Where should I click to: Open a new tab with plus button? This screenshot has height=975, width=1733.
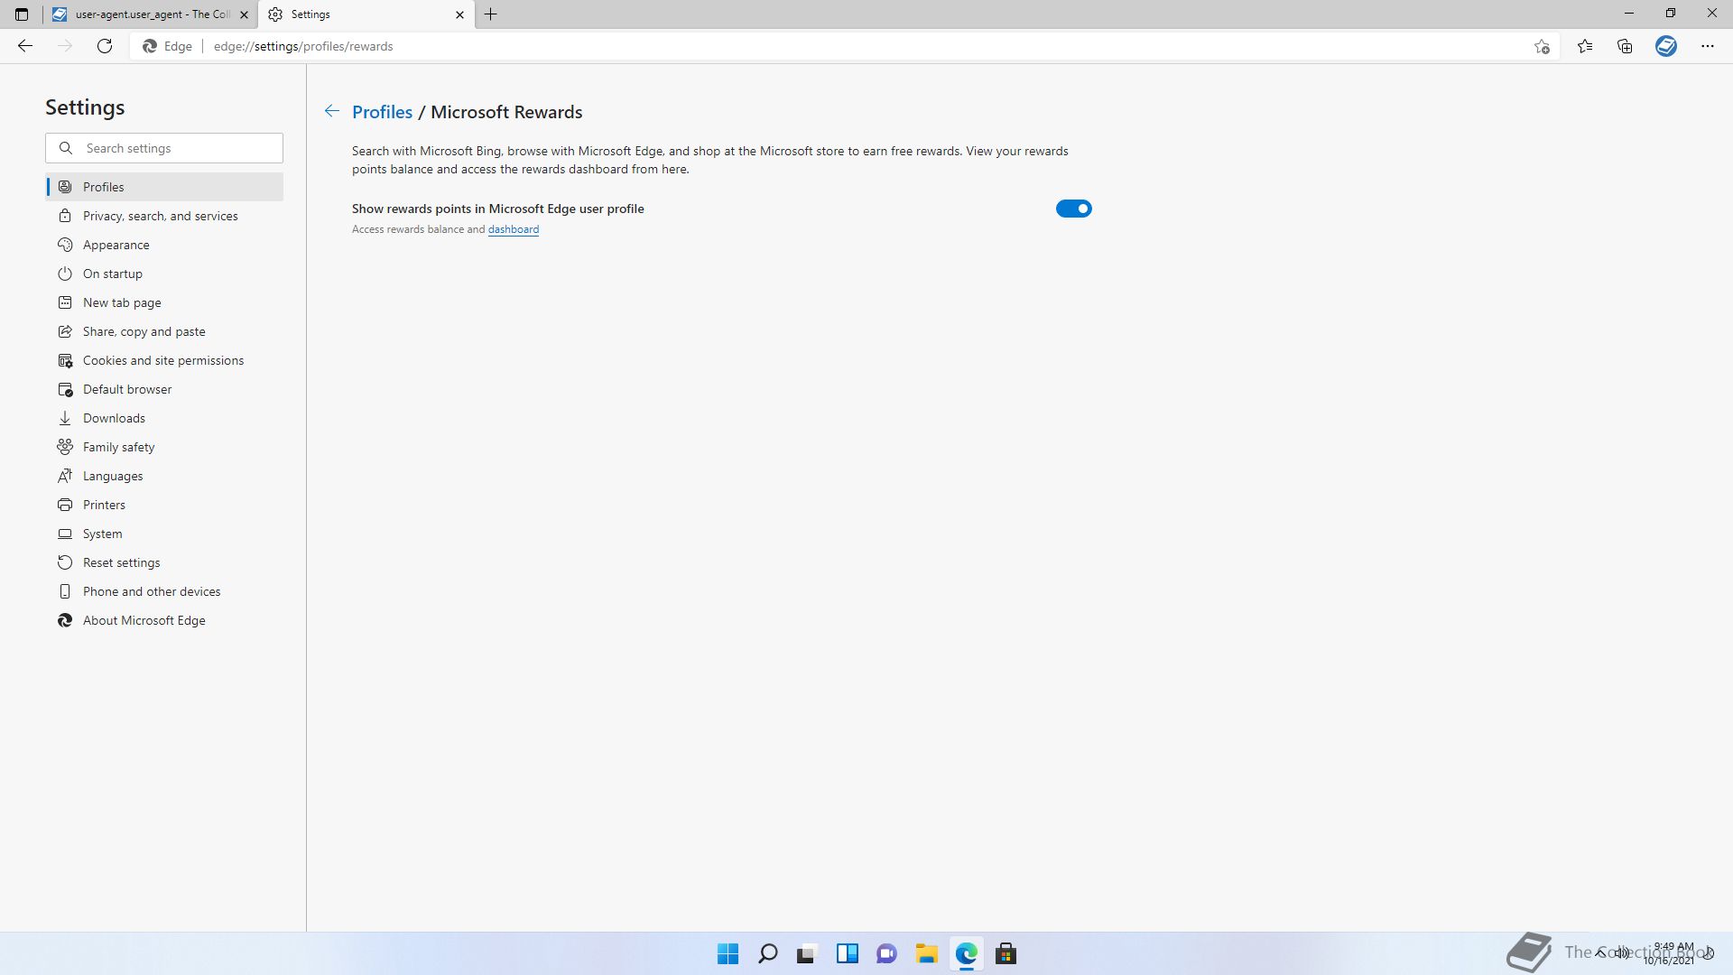point(490,14)
